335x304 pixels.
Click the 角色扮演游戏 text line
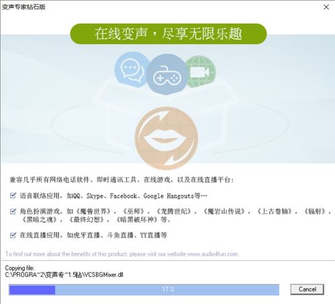[x=175, y=211]
